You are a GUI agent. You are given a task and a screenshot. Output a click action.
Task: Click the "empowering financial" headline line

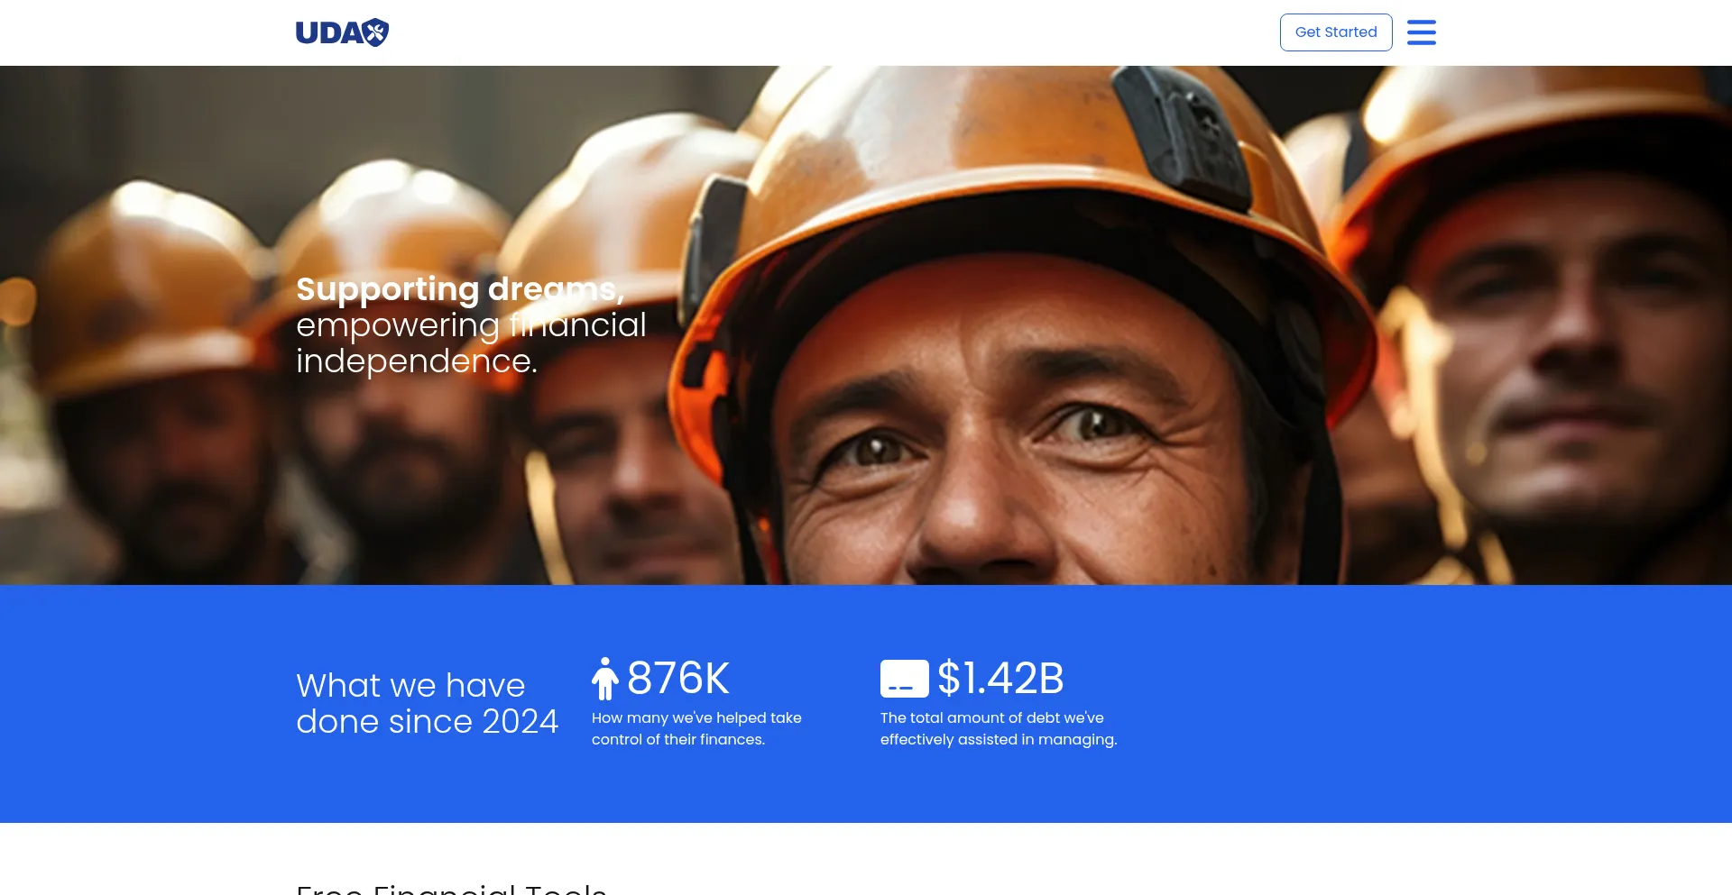(471, 325)
